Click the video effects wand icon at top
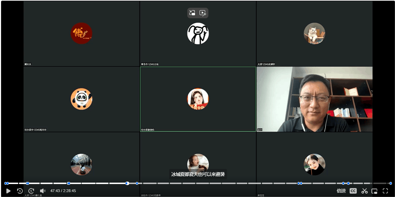 (203, 13)
